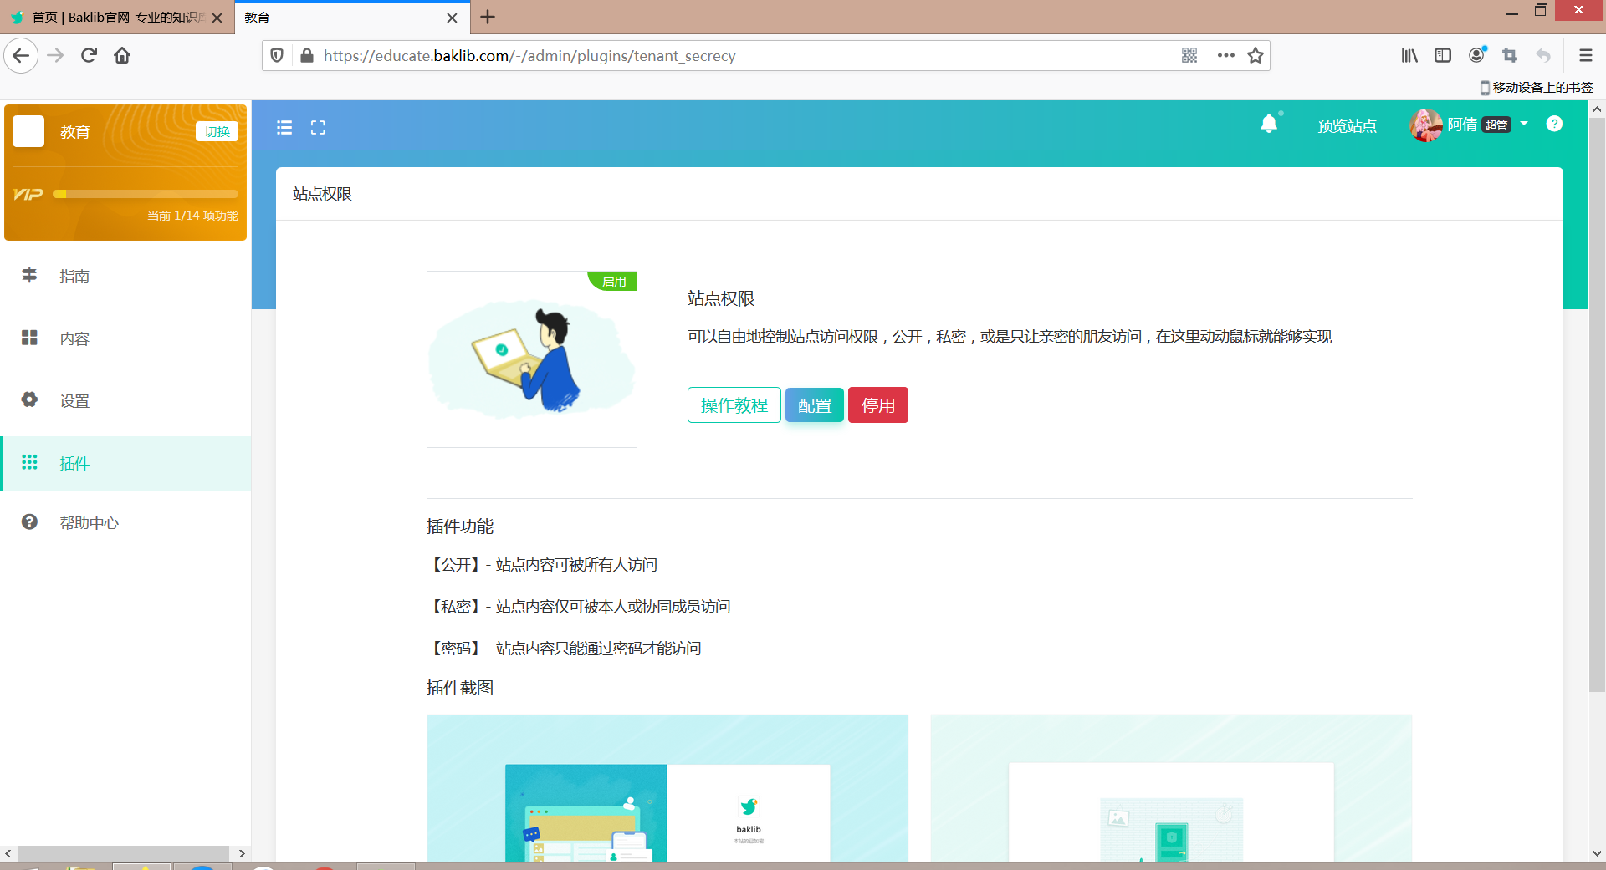Click the 操作教程 button
This screenshot has width=1606, height=870.
pos(734,405)
